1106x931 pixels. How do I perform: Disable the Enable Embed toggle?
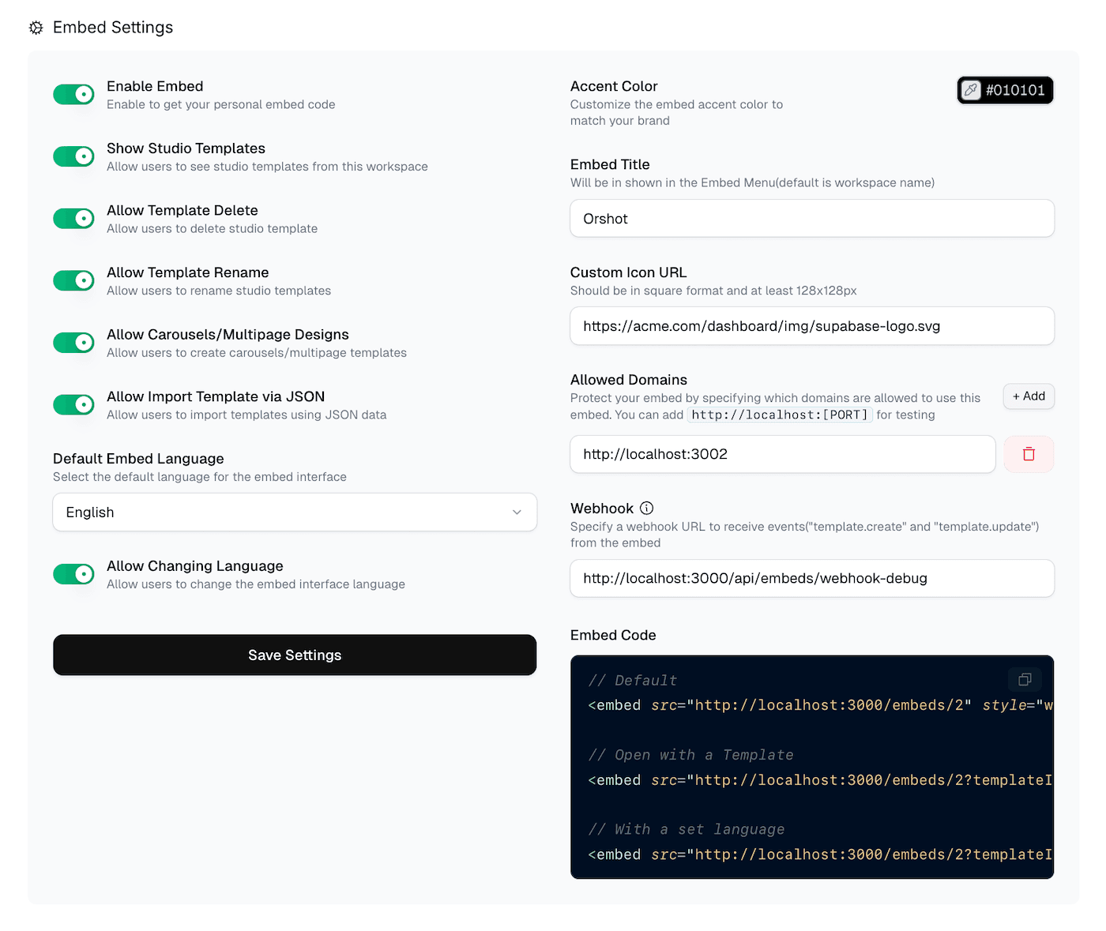click(x=73, y=93)
